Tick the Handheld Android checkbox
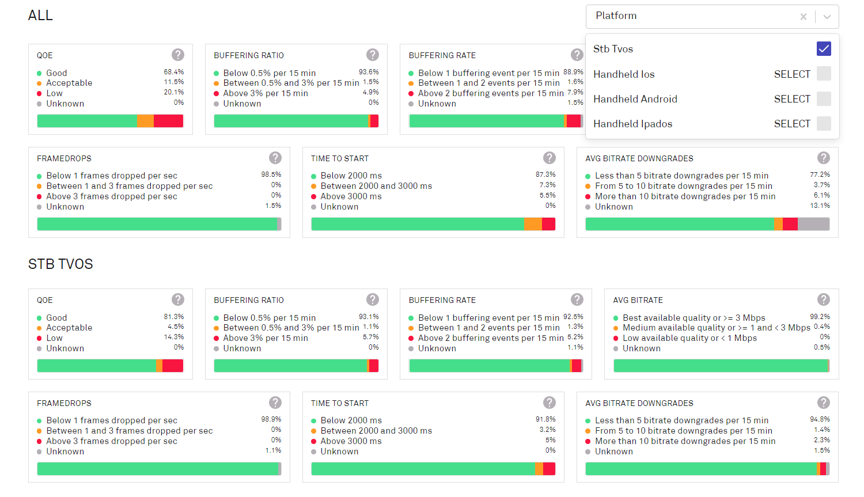Viewport: 864px width, 497px height. [x=824, y=98]
